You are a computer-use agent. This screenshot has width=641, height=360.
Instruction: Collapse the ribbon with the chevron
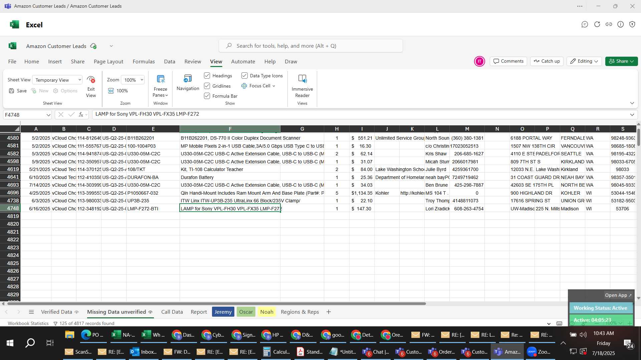[x=632, y=103]
